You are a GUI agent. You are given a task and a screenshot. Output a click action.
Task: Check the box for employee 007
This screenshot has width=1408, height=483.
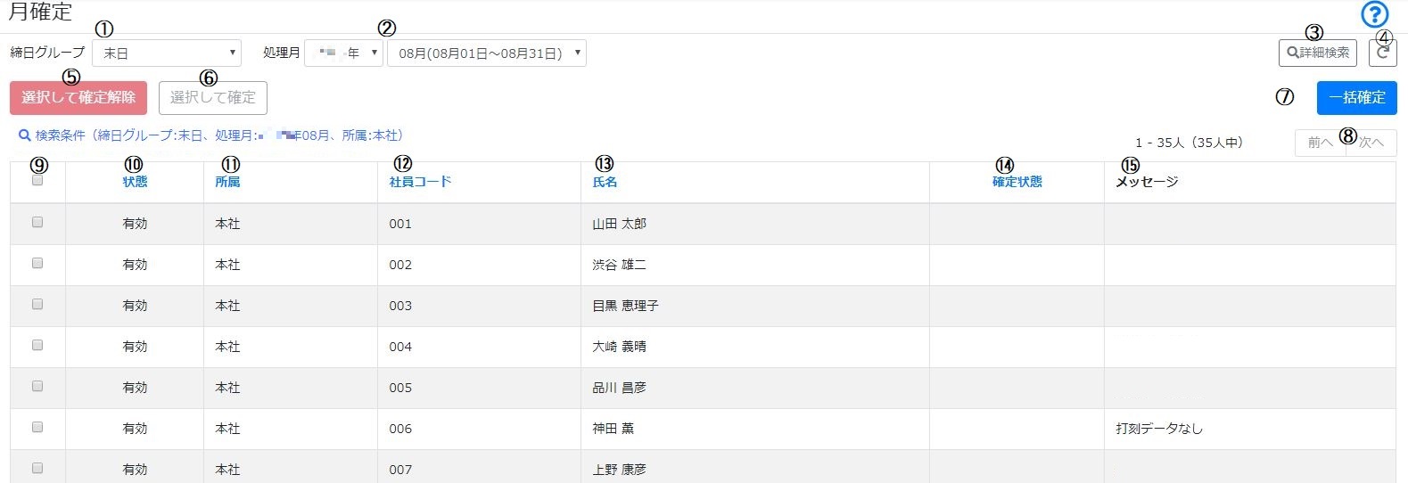pyautogui.click(x=37, y=468)
